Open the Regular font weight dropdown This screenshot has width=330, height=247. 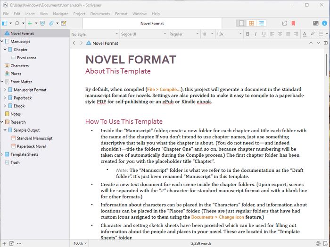pos(184,34)
